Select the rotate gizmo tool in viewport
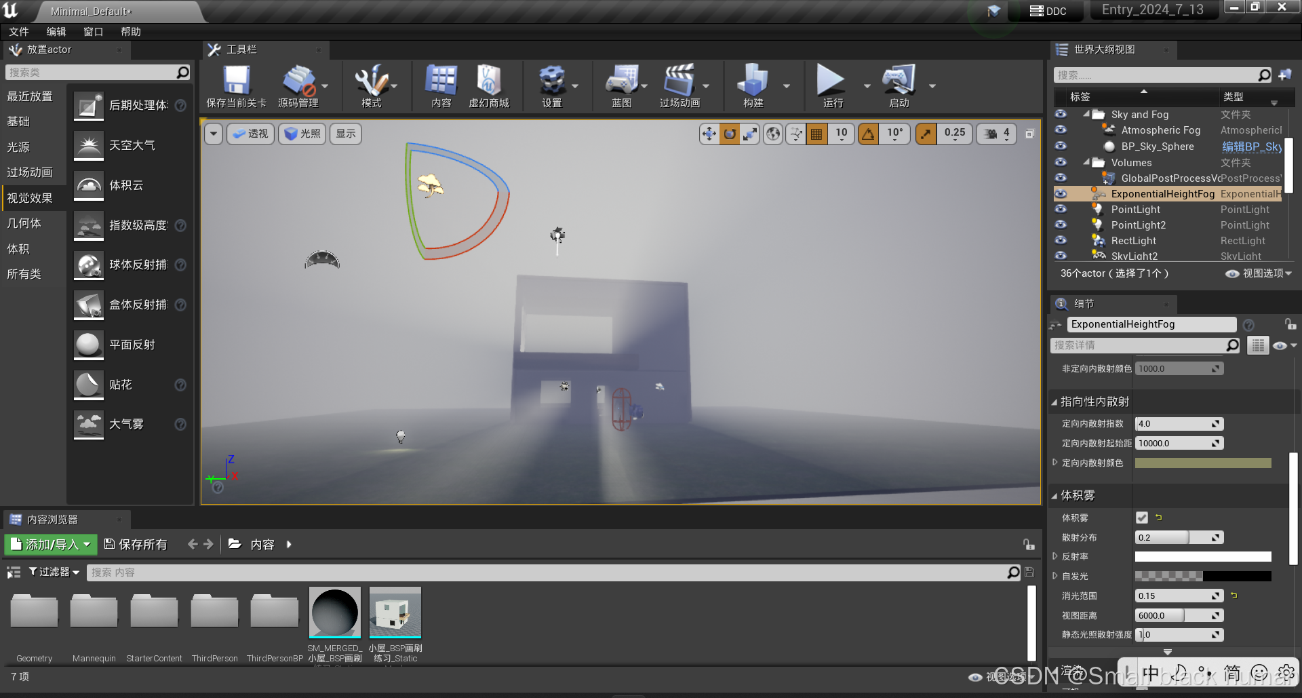The image size is (1302, 698). [730, 134]
